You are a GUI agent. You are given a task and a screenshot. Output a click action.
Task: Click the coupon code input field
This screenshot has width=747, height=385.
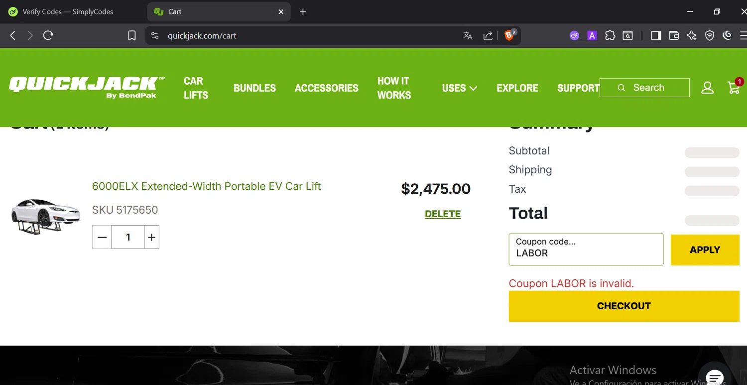[x=586, y=249]
